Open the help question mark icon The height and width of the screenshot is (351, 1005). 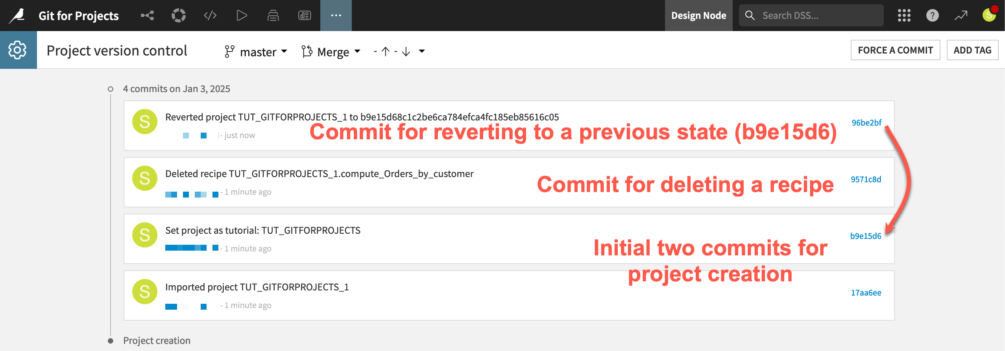click(x=933, y=16)
